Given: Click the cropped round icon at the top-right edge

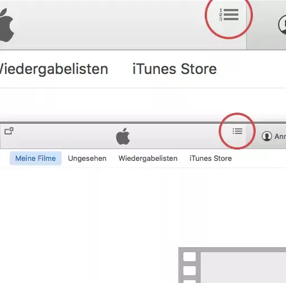Looking at the screenshot, I should pos(282,25).
